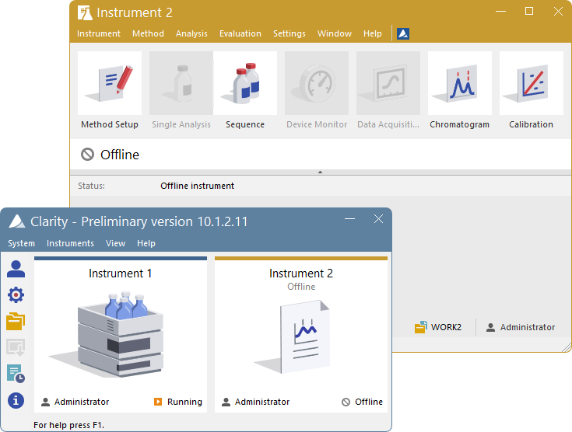Open the Chromatogram window
Image resolution: width=572 pixels, height=432 pixels.
click(459, 90)
